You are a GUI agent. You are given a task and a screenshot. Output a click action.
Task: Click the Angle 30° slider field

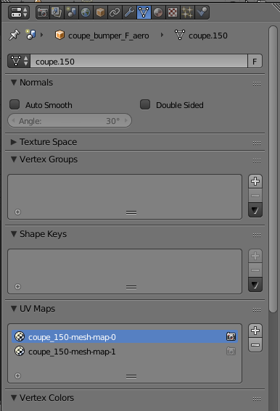70,121
